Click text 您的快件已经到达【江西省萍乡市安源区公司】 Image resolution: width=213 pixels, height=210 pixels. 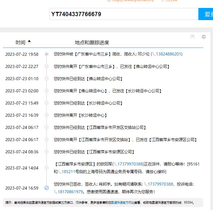(x=94, y=152)
